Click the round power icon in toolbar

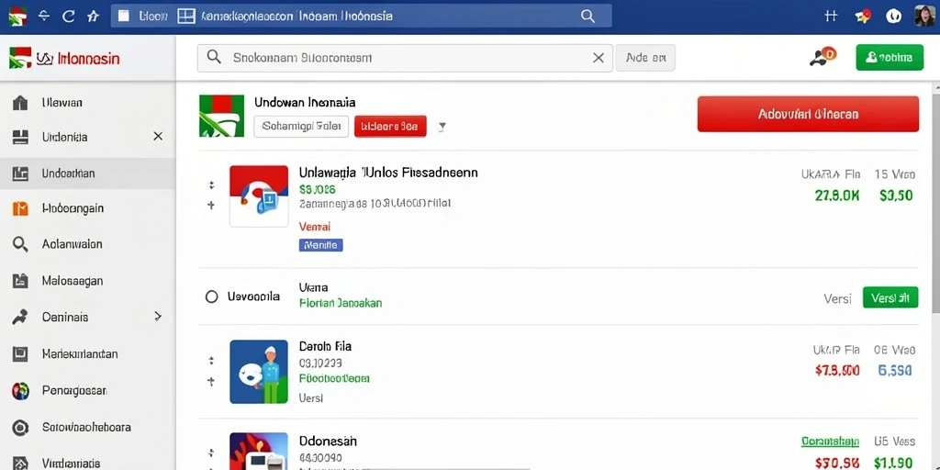pyautogui.click(x=894, y=17)
